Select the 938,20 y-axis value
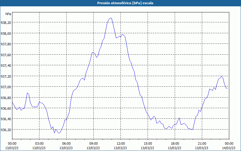The width and height of the screenshot is (241, 151). (6, 23)
